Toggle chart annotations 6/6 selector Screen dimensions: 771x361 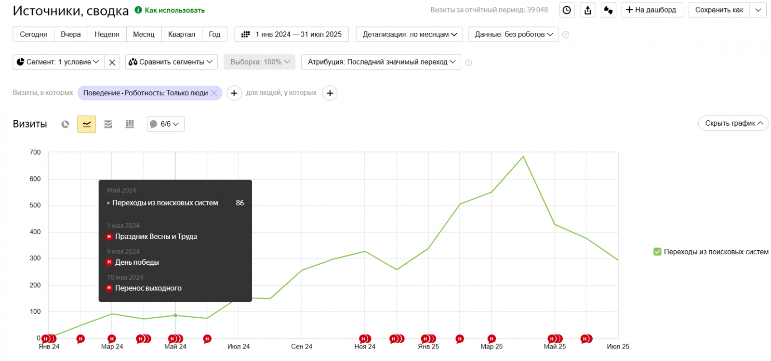pyautogui.click(x=166, y=124)
